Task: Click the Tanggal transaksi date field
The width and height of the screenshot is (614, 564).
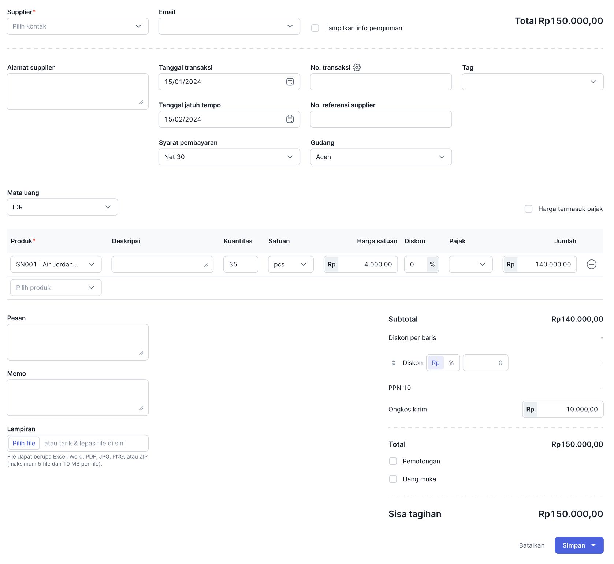Action: coord(229,82)
